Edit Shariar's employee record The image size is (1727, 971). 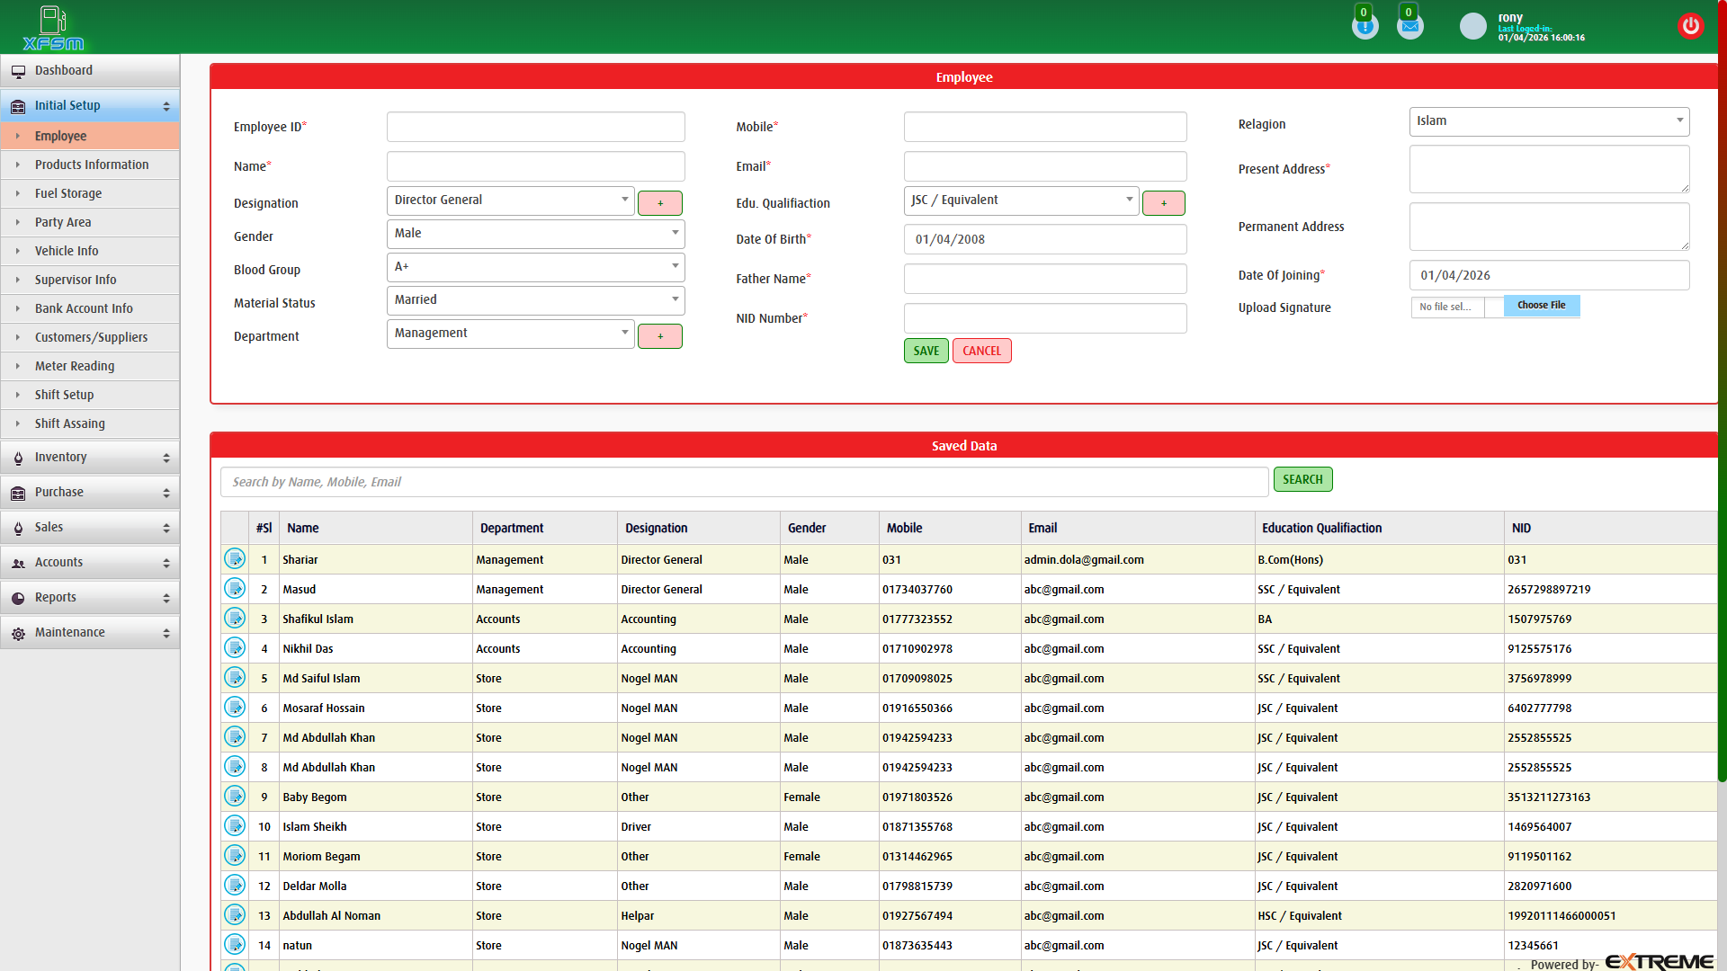[235, 558]
